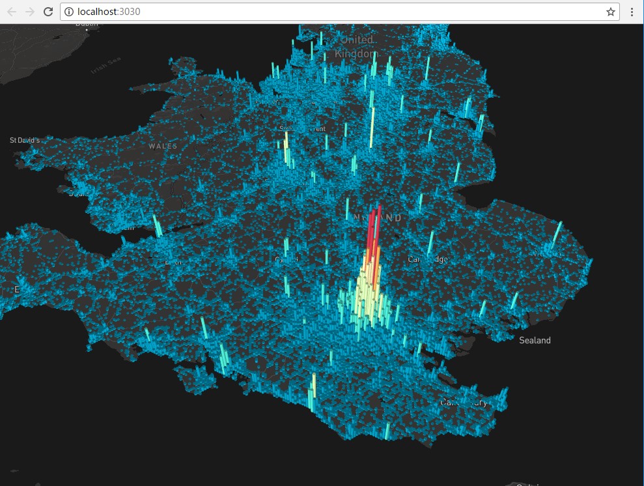Reload the page with refresh icon
644x486 pixels.
coord(48,12)
